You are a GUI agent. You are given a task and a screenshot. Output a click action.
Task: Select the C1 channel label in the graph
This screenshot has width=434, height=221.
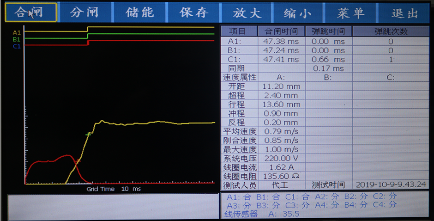pos(17,46)
